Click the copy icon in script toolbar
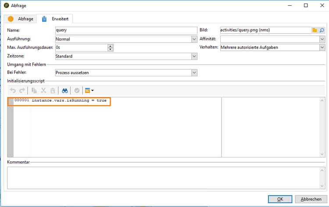The image size is (329, 207). [34, 91]
